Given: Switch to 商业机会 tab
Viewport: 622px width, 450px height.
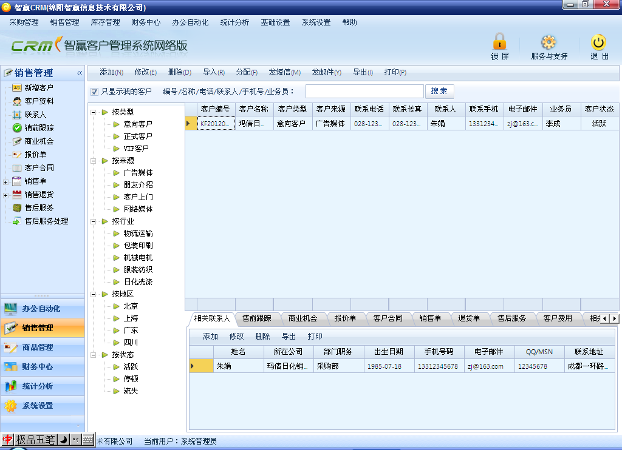Looking at the screenshot, I should click(x=302, y=318).
